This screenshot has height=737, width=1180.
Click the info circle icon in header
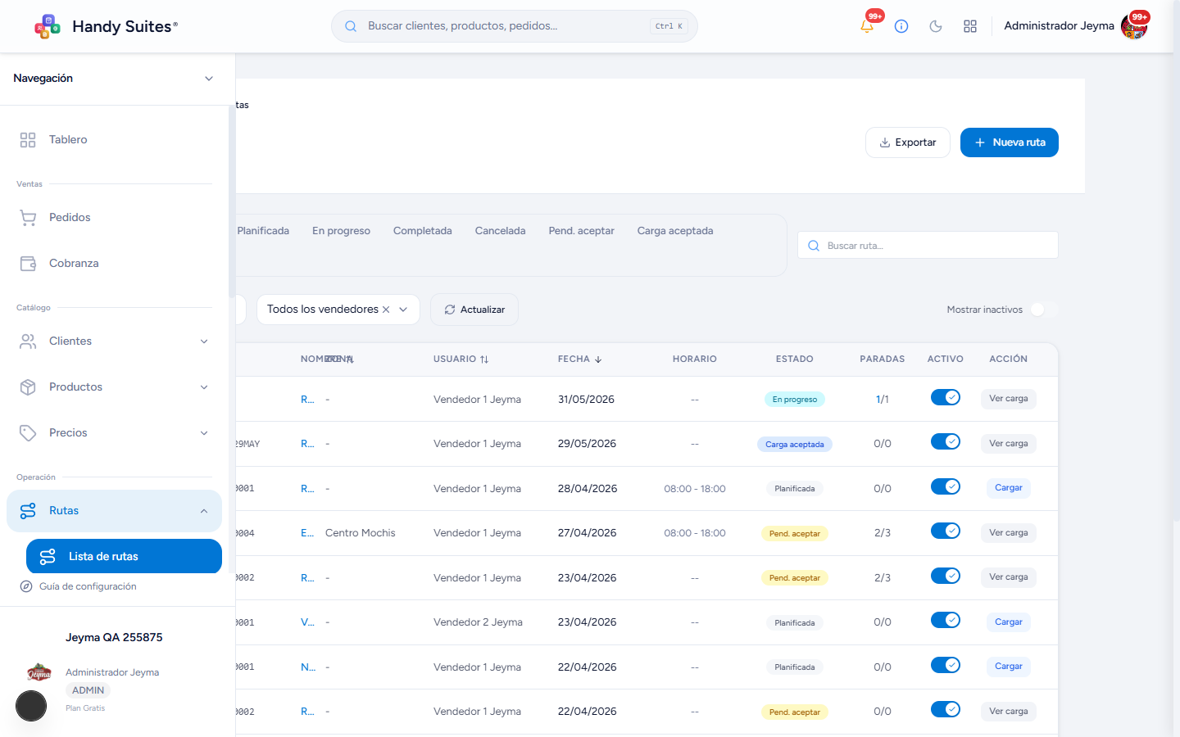pyautogui.click(x=901, y=26)
